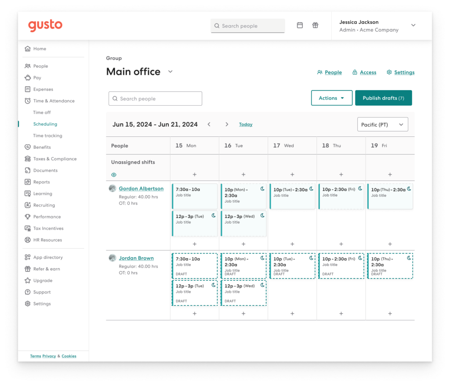The height and width of the screenshot is (386, 450).
Task: Click the plus icon under Unassigned shifts Monday
Action: 195,175
